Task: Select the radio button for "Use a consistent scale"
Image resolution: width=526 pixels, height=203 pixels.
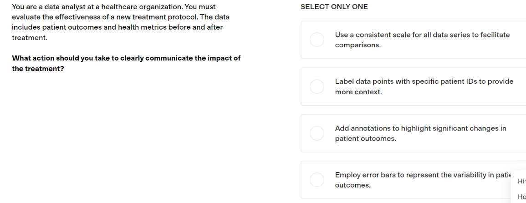Action: coord(317,40)
